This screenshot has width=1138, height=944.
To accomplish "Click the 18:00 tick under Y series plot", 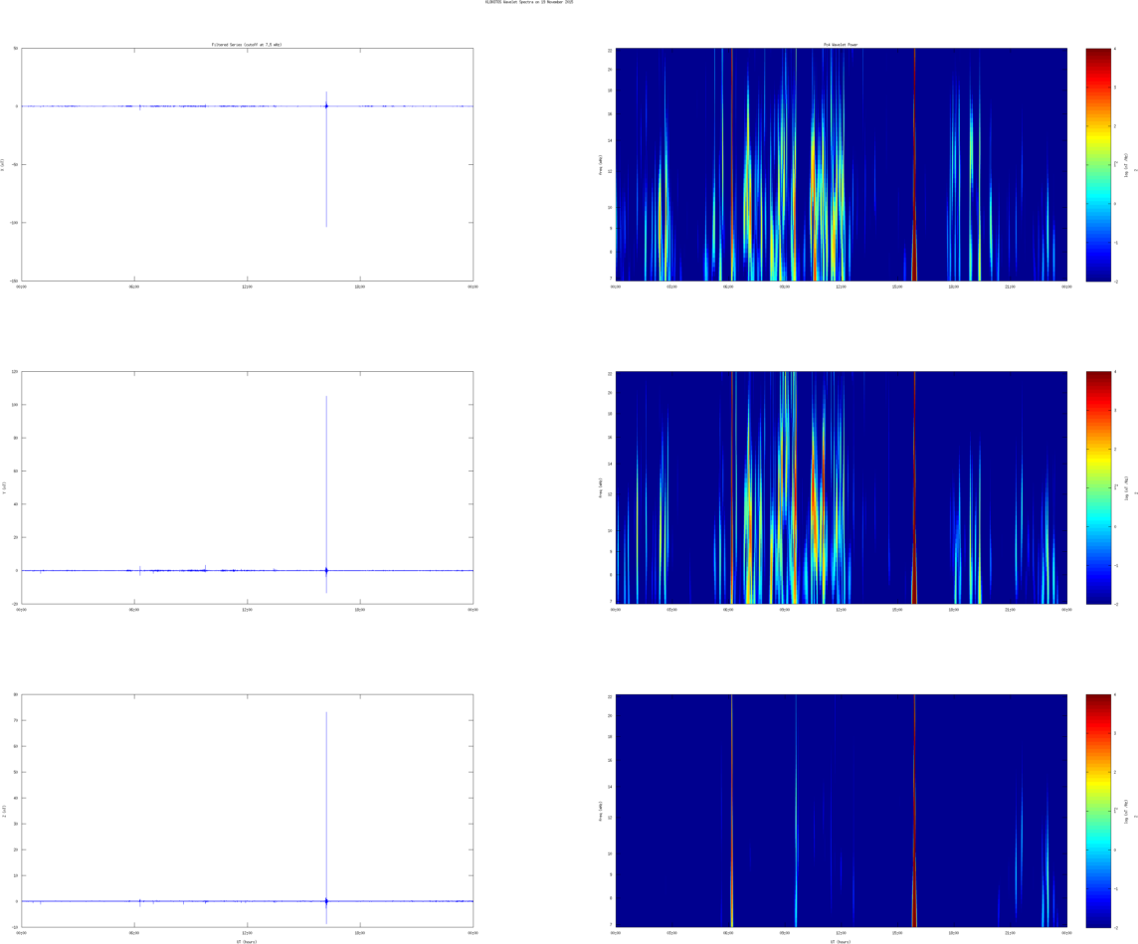I will click(359, 610).
